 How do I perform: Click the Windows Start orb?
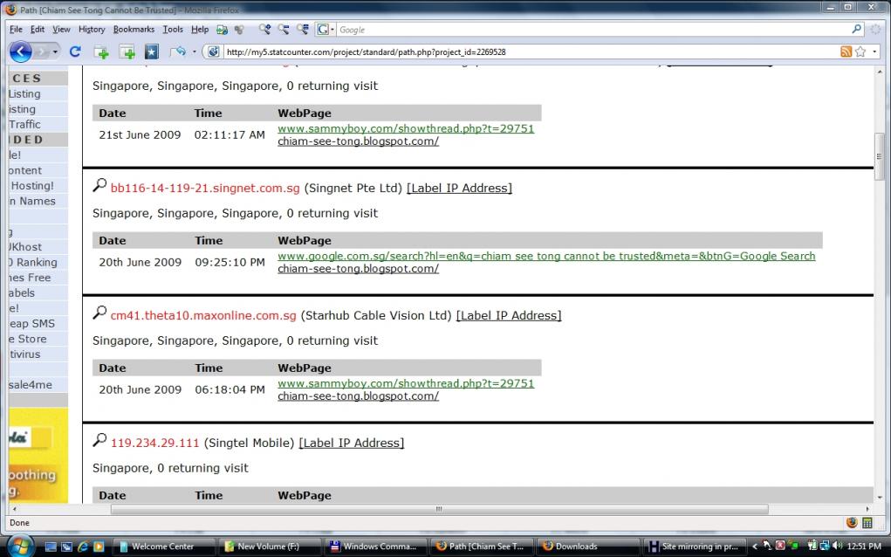point(20,547)
